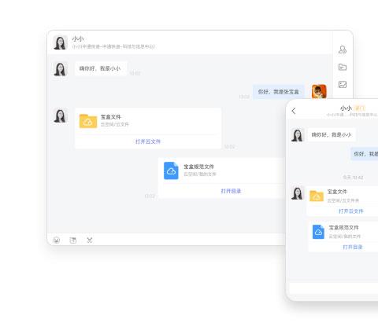Screen dimensions: 378x330
Task: Click the avatar beside the 宝盒文件 card in desktop
Action: tap(61, 115)
